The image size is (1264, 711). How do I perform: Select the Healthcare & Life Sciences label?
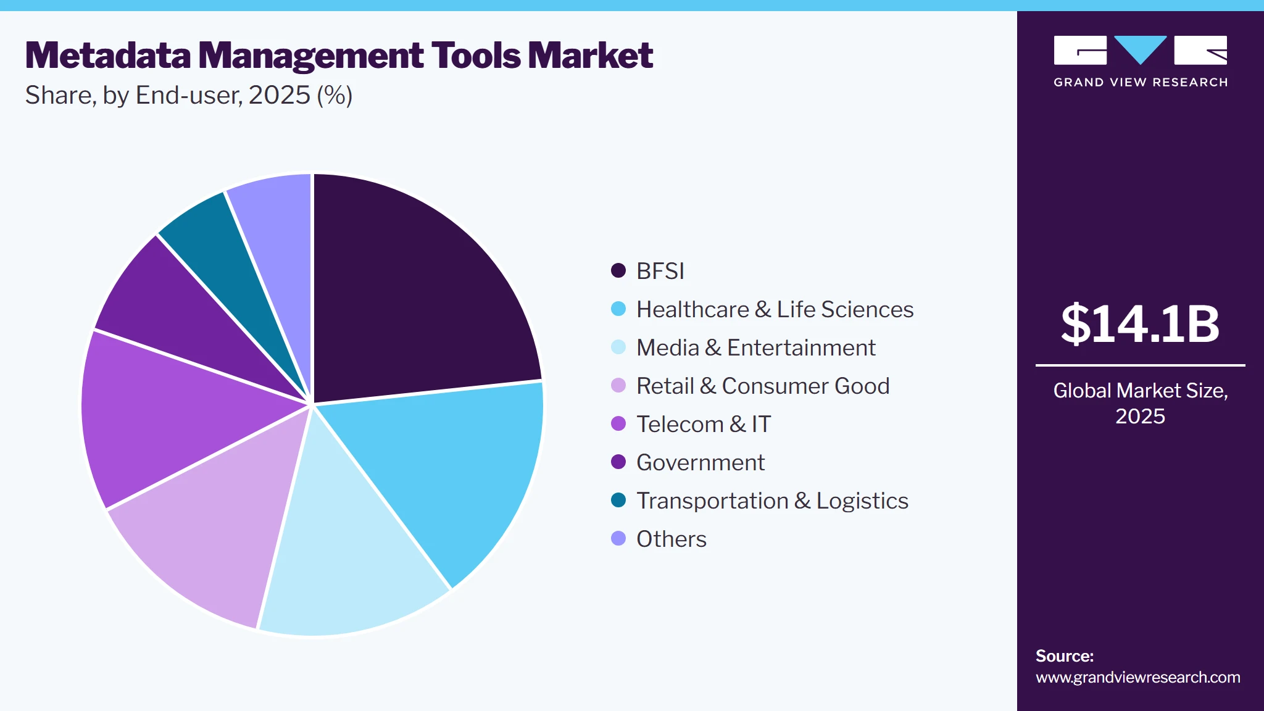tap(775, 309)
